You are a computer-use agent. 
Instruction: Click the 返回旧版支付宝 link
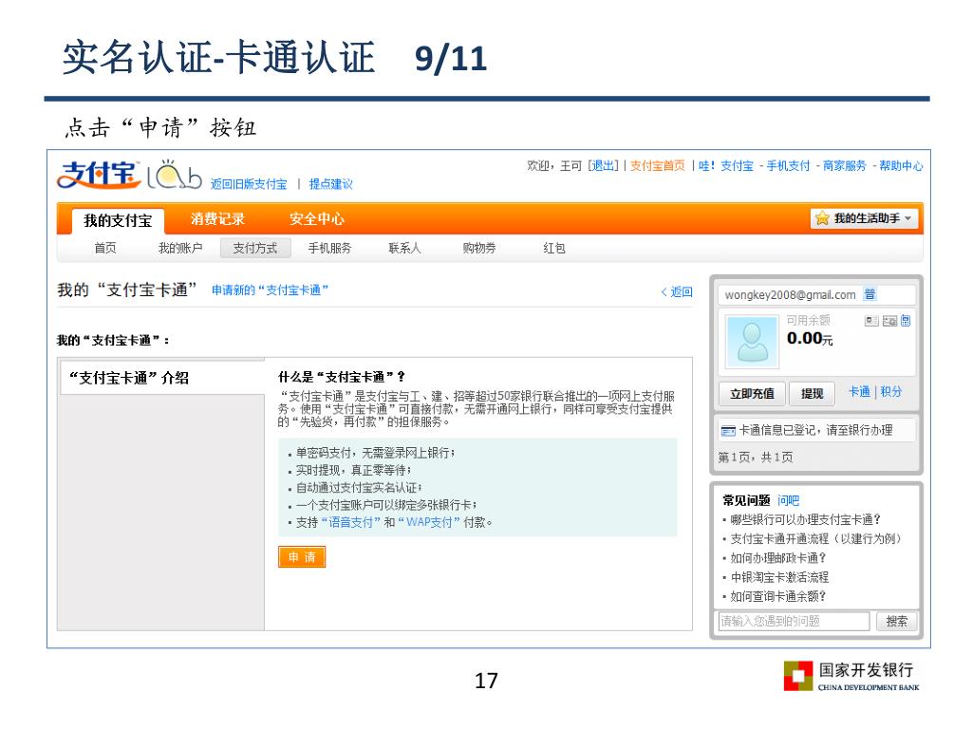[x=249, y=184]
